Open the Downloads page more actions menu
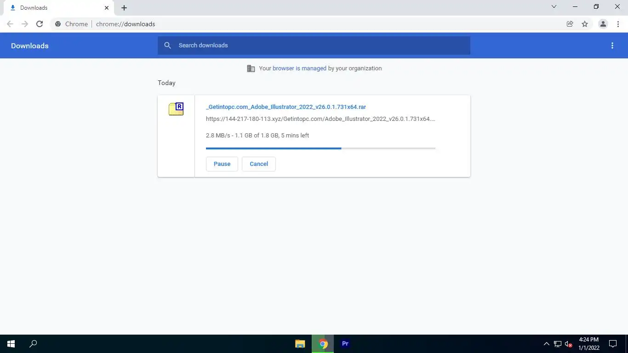Image resolution: width=628 pixels, height=353 pixels. tap(612, 46)
